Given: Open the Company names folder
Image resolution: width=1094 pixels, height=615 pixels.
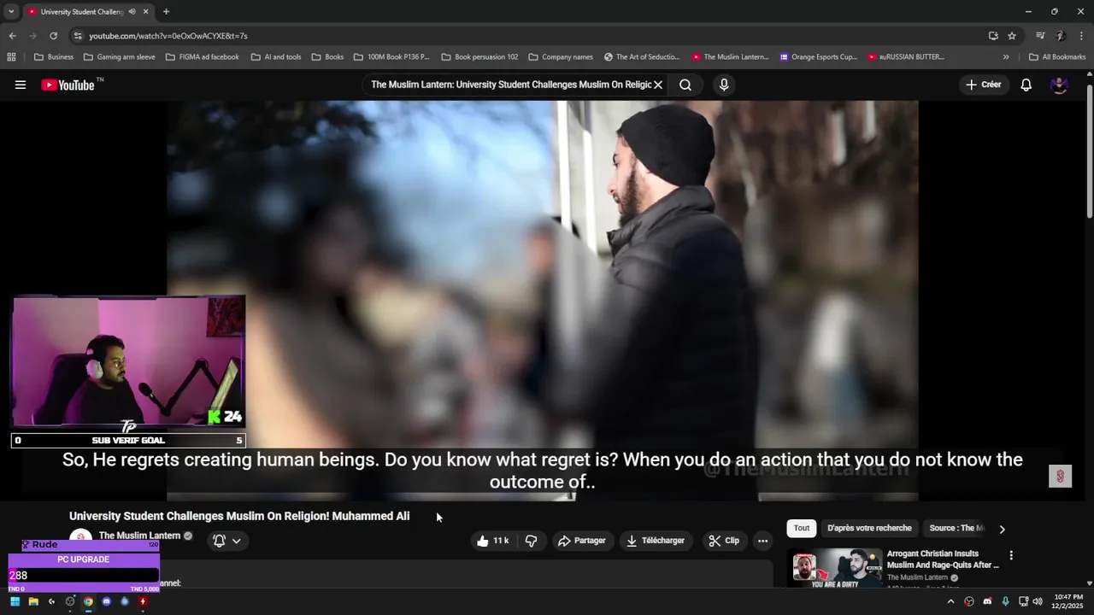Looking at the screenshot, I should pos(561,57).
